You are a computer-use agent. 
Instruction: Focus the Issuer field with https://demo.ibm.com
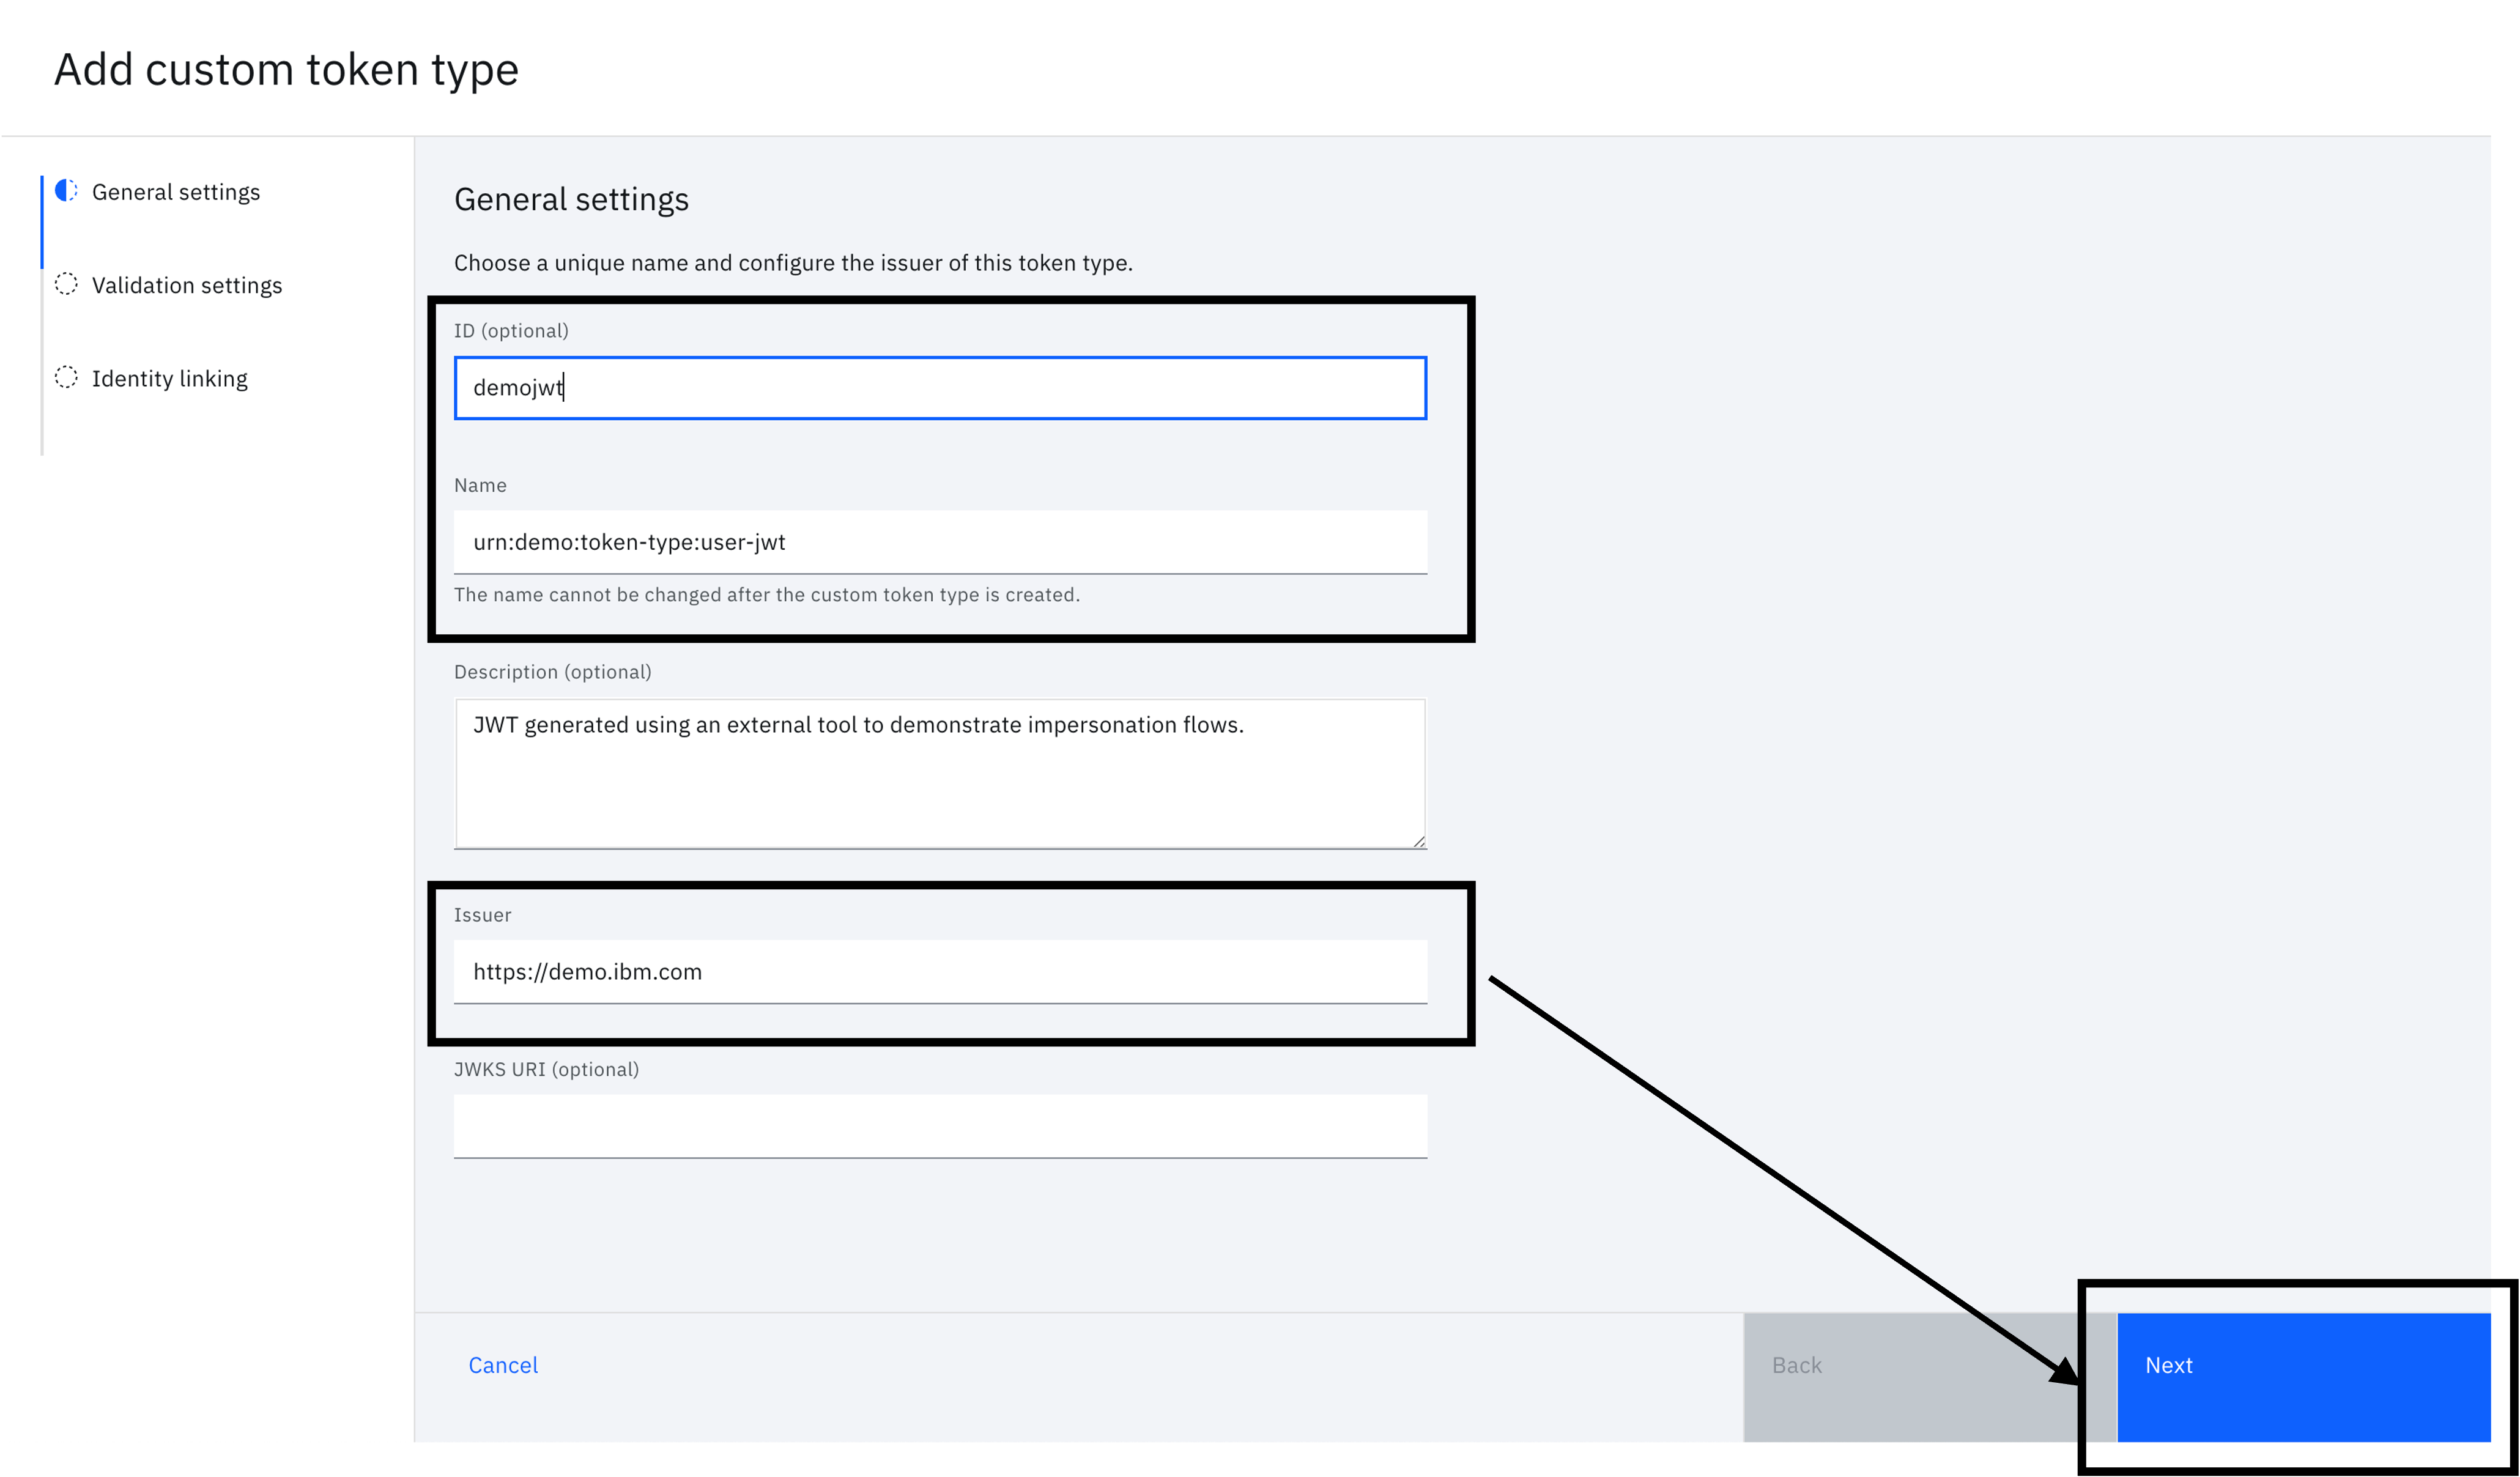tap(940, 972)
